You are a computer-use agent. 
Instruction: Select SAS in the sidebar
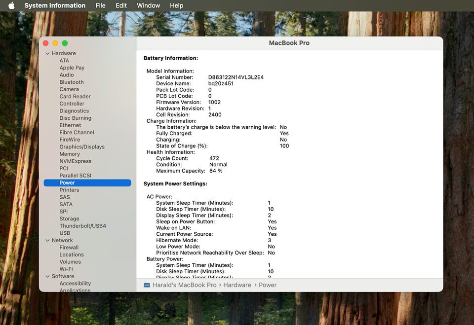click(65, 197)
